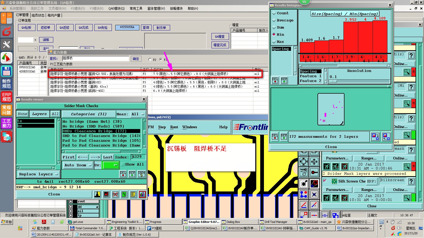Click the Close button in Results histogram
The width and height of the screenshot is (424, 238).
331,147
